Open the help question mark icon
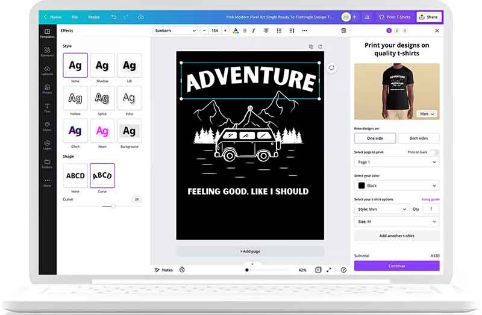Screen dimensions: 482x315 (x=343, y=270)
